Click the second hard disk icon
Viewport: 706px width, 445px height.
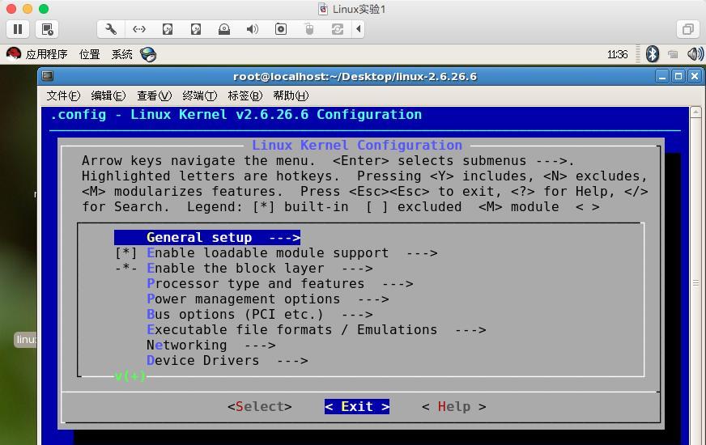tap(196, 29)
